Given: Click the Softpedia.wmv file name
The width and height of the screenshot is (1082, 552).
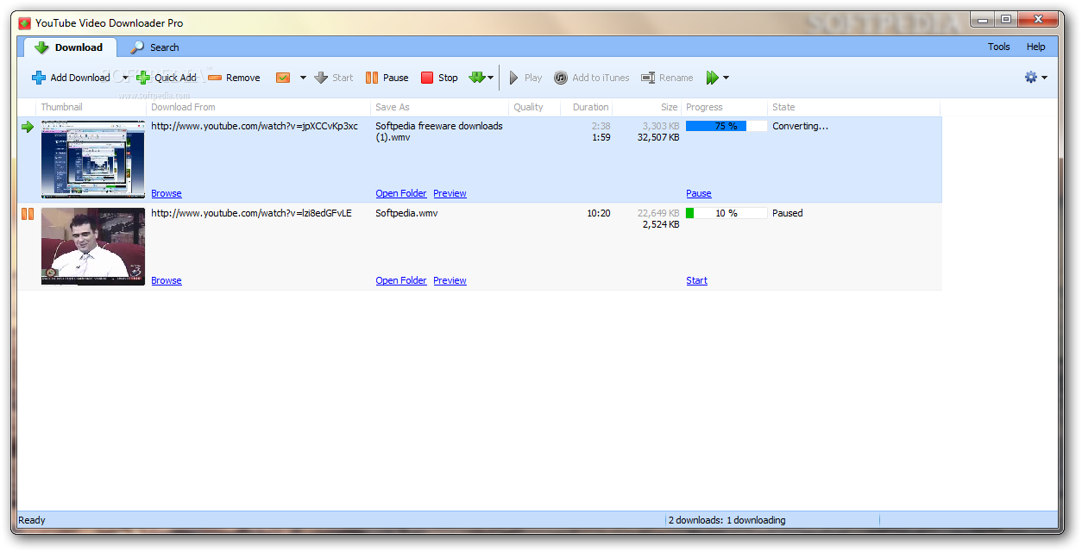Looking at the screenshot, I should [406, 213].
